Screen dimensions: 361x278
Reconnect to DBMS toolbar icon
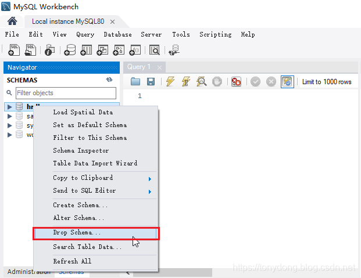(174, 50)
